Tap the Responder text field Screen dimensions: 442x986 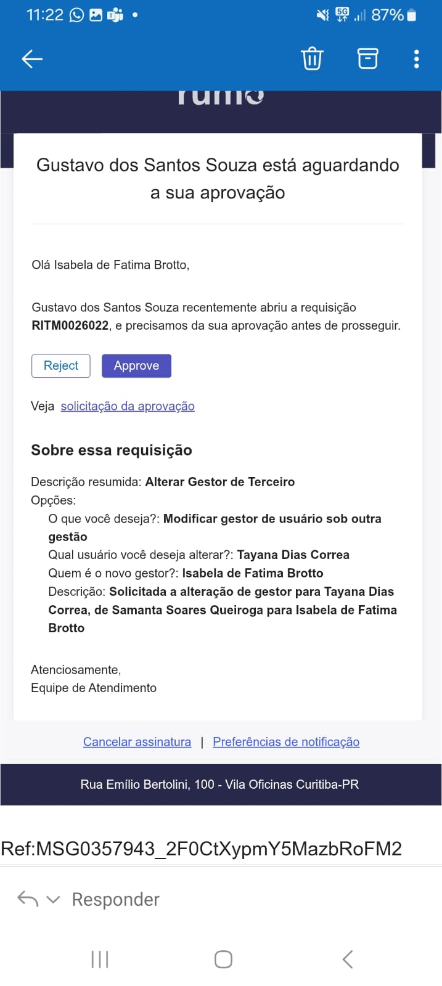point(116,900)
